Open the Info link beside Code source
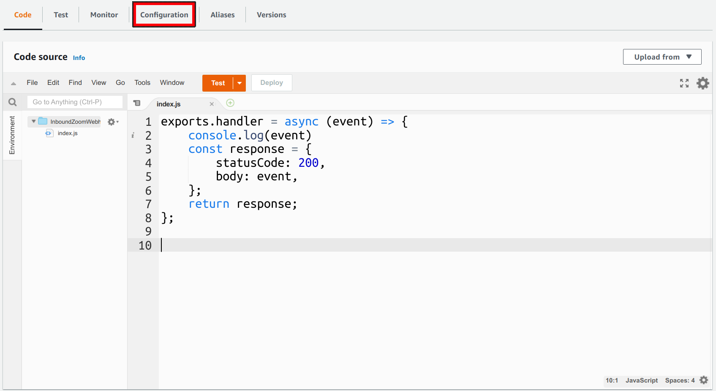The height and width of the screenshot is (391, 716). (79, 57)
